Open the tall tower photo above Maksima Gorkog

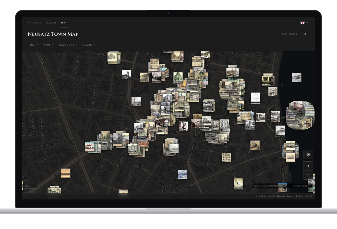(x=238, y=183)
